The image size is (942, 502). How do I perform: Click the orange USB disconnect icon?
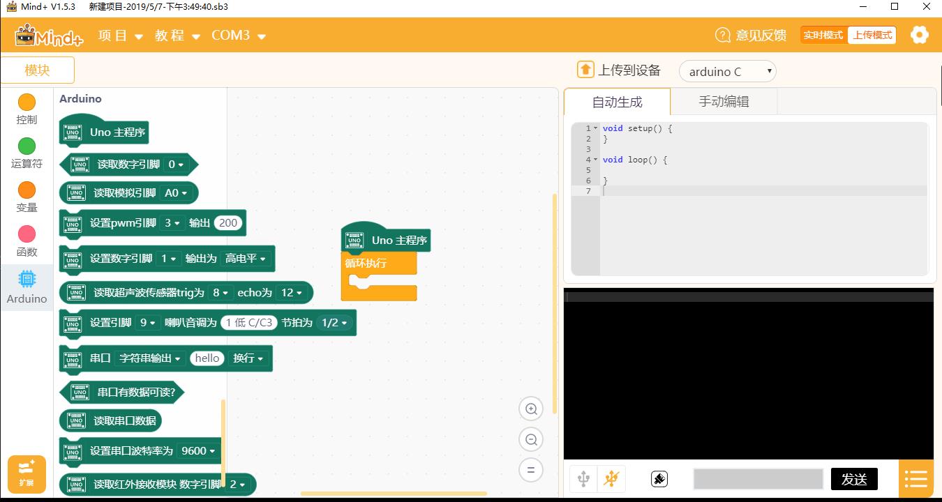tap(611, 479)
